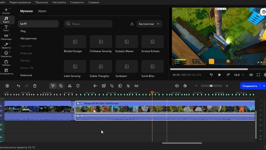The width and height of the screenshot is (266, 150).
Task: Zoom in the timeline with plus
Action: pyautogui.click(x=227, y=86)
